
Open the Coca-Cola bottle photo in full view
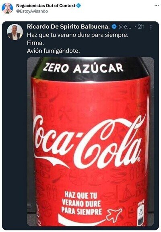coord(91,142)
